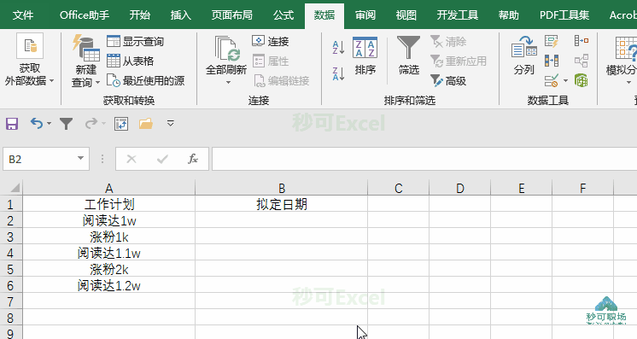Select cell containing 阅读达1w
This screenshot has height=339, width=637.
(x=109, y=220)
